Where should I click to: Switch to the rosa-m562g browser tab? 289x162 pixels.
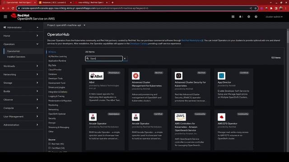click(91, 3)
